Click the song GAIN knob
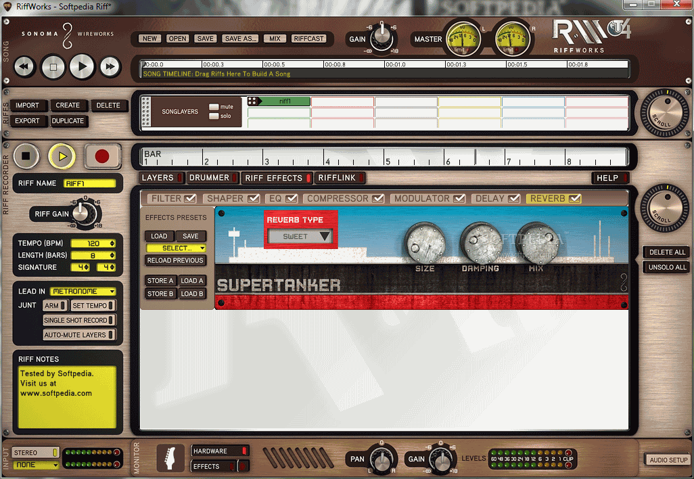 (381, 38)
